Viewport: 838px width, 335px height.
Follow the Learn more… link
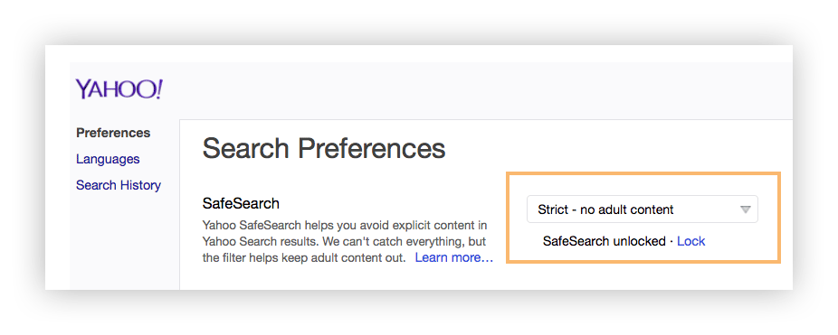454,258
